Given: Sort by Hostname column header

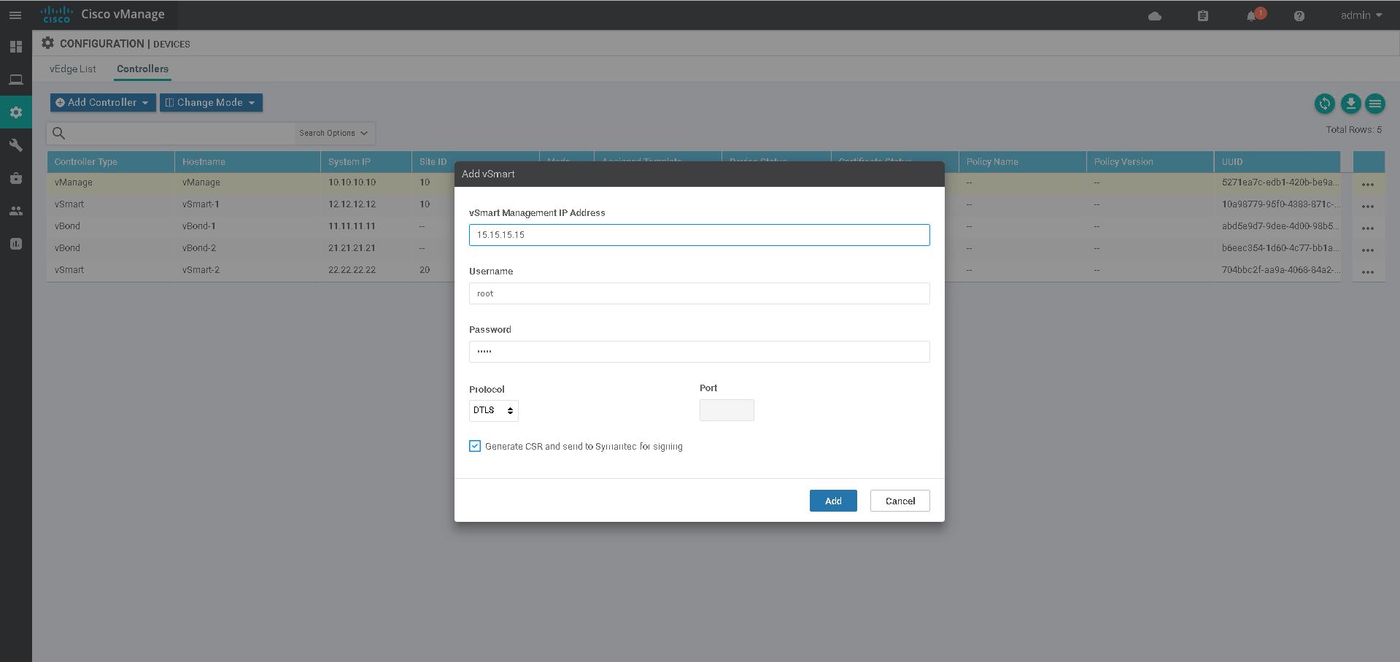Looking at the screenshot, I should [247, 162].
